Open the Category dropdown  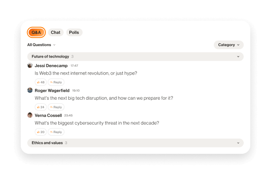228,45
